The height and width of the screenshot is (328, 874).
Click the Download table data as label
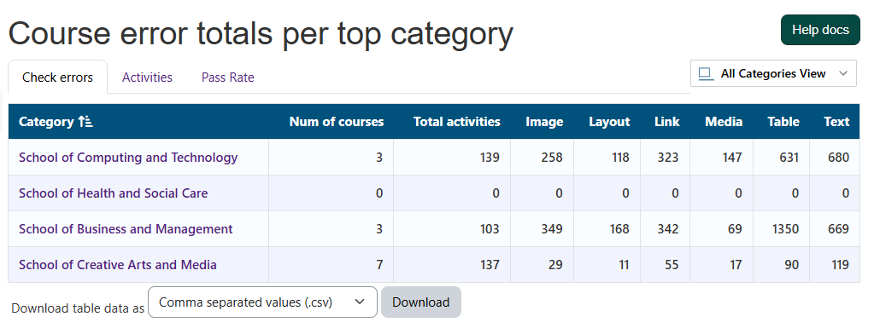pyautogui.click(x=78, y=308)
